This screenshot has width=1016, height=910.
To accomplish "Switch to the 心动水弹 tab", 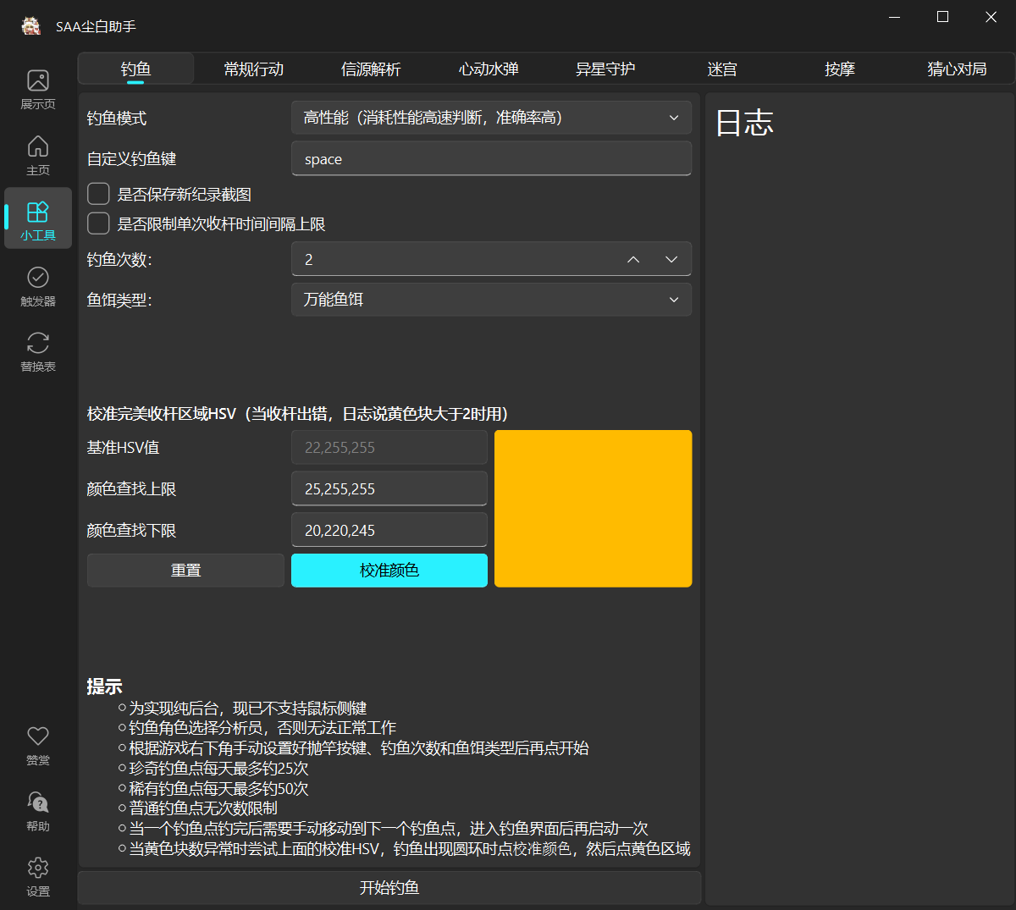I will pos(489,69).
